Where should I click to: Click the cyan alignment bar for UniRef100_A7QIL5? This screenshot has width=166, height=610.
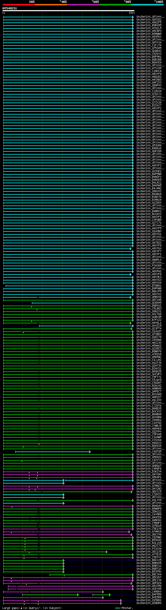(68, 28)
